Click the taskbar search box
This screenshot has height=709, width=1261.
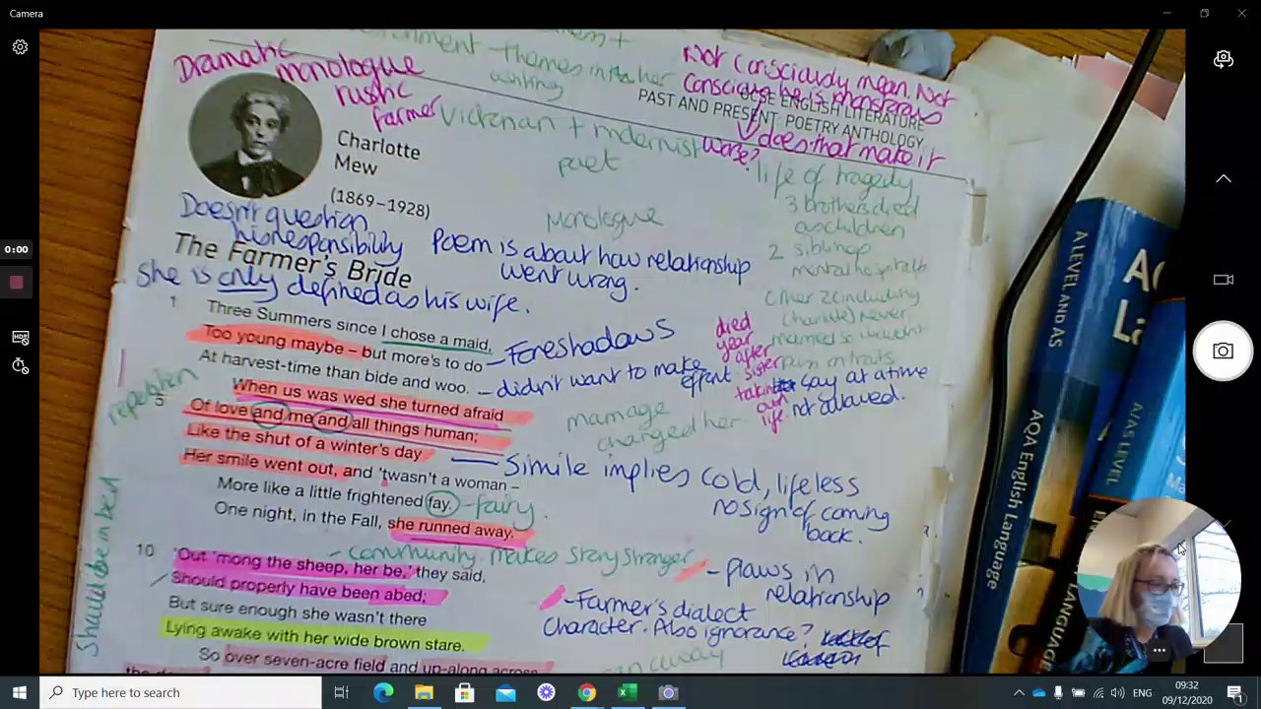click(180, 692)
